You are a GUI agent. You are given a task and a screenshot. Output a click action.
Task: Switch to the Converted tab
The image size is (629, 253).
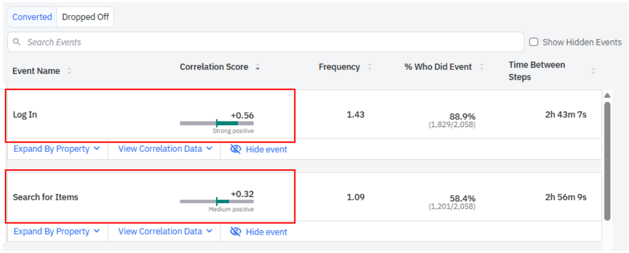coord(32,17)
